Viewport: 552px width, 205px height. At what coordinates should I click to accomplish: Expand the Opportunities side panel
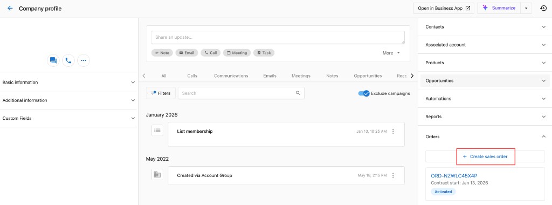(x=485, y=81)
